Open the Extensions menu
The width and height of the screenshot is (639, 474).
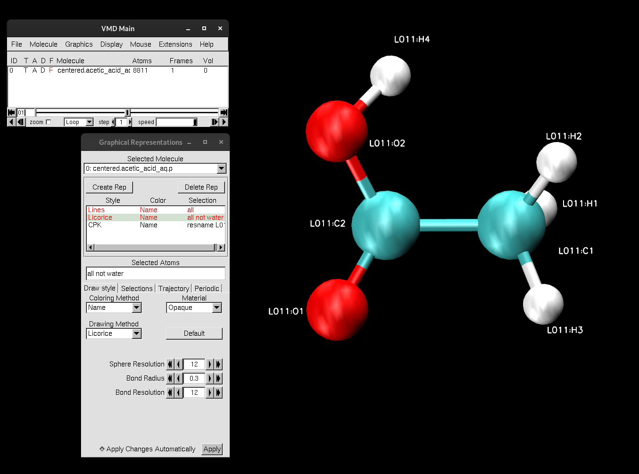coord(175,44)
